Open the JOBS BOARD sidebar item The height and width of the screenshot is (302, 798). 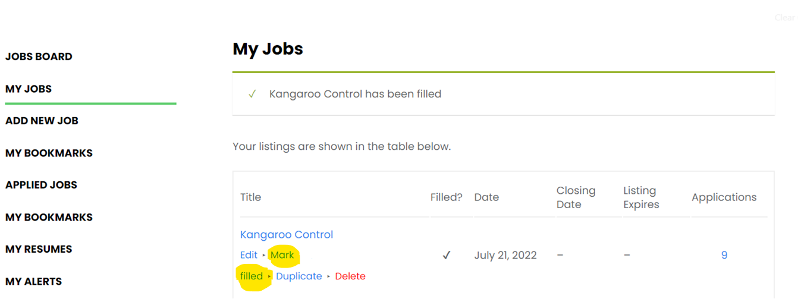(x=39, y=56)
